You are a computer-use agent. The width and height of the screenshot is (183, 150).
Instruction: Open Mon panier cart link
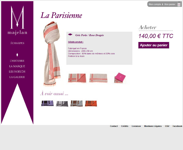170,4
